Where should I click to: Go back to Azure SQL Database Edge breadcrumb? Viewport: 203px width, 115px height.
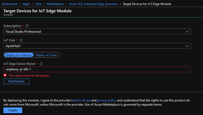point(94,4)
